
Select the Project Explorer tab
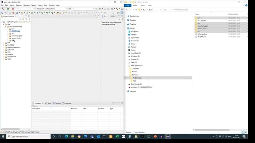pyautogui.click(x=8, y=16)
